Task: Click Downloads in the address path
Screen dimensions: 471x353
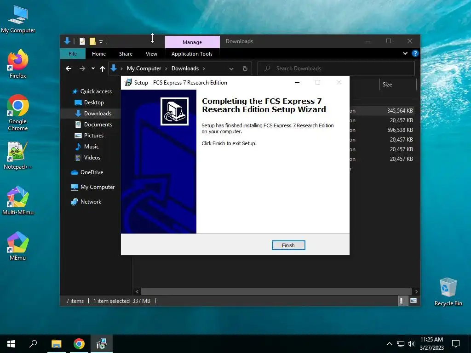Action: (185, 68)
